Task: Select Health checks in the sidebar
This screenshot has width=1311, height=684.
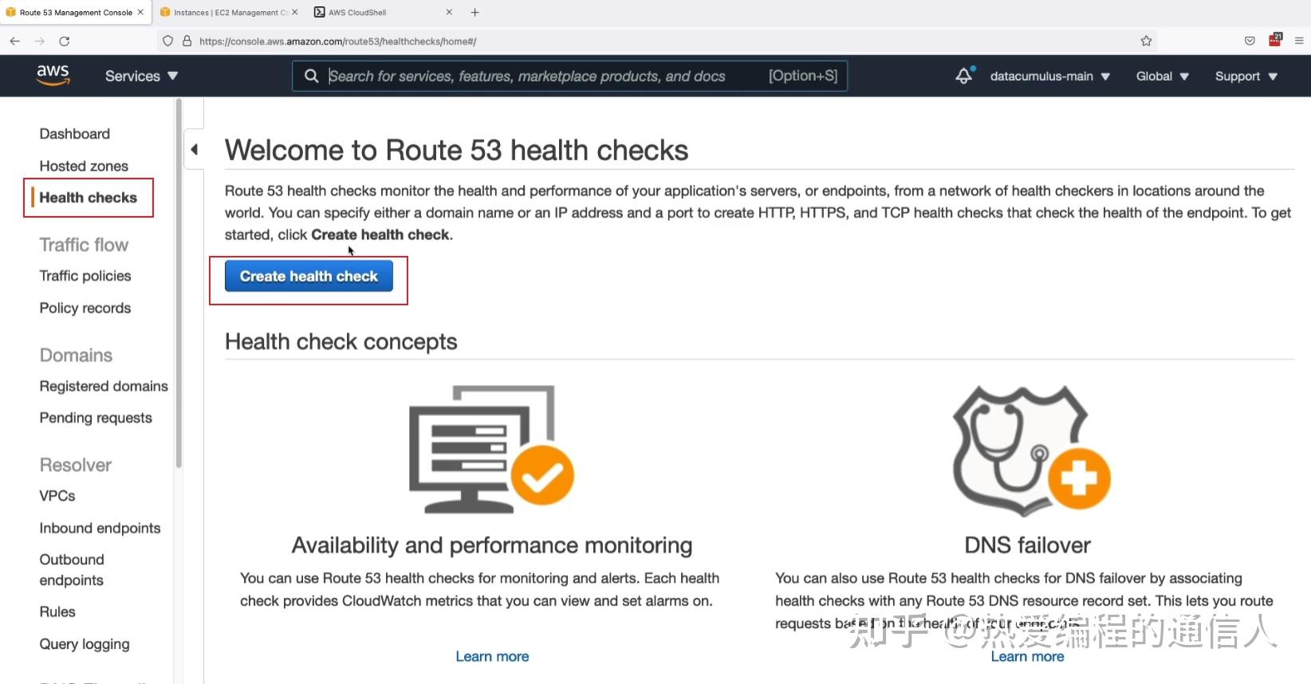Action: tap(88, 198)
